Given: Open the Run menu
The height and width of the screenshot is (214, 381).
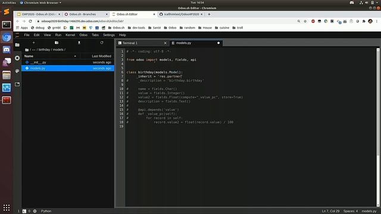Looking at the screenshot, I should pyautogui.click(x=58, y=35).
